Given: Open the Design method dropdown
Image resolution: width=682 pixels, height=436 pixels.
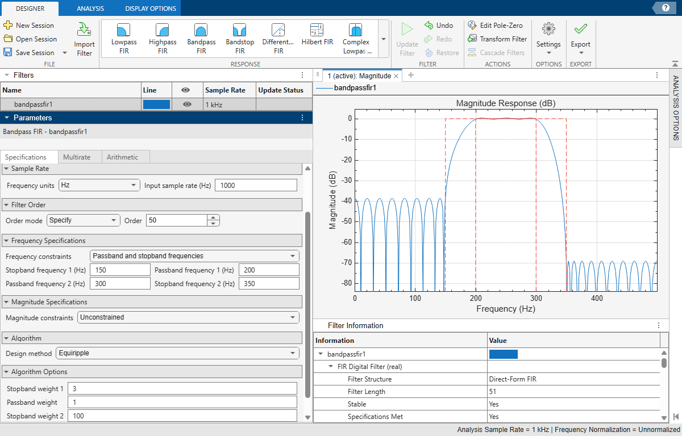Looking at the screenshot, I should [177, 353].
